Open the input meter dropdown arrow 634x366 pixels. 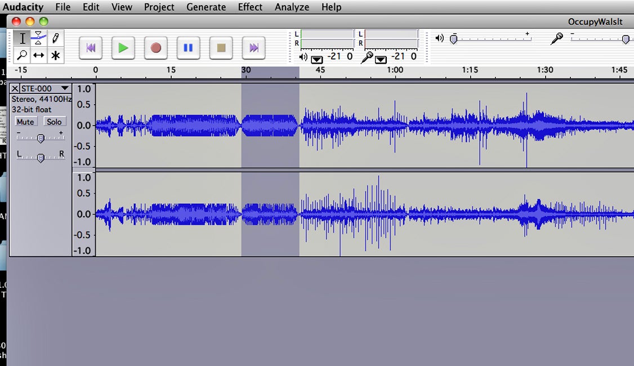click(382, 59)
